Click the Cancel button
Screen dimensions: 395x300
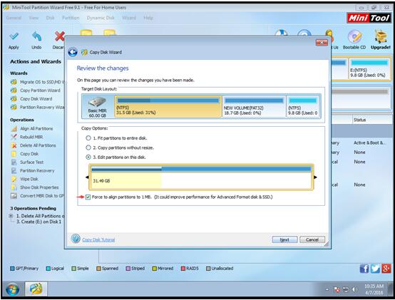[x=312, y=239]
